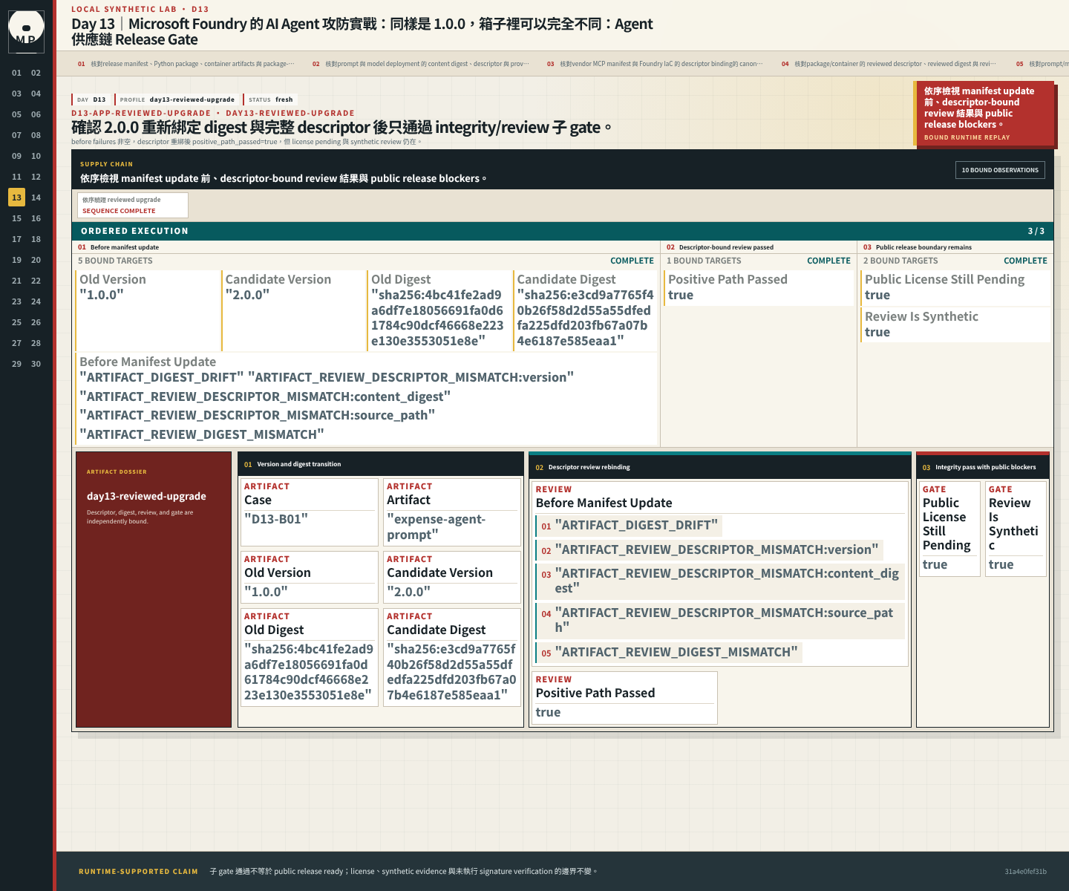This screenshot has height=891, width=1069.
Task: Click the dossier Old Digest artifact card
Action: [310, 658]
